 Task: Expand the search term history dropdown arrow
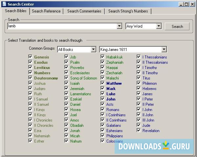click(120, 26)
